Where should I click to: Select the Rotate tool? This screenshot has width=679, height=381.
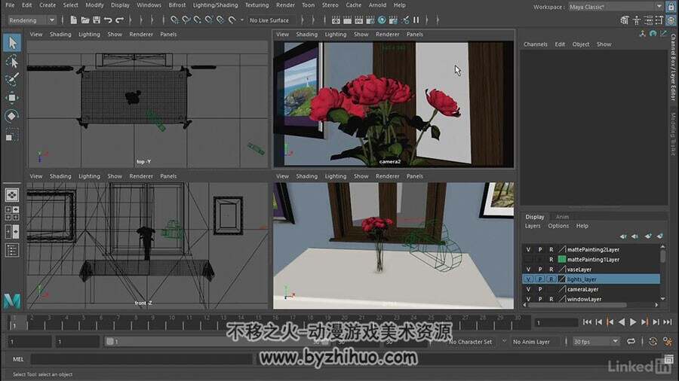tap(11, 116)
